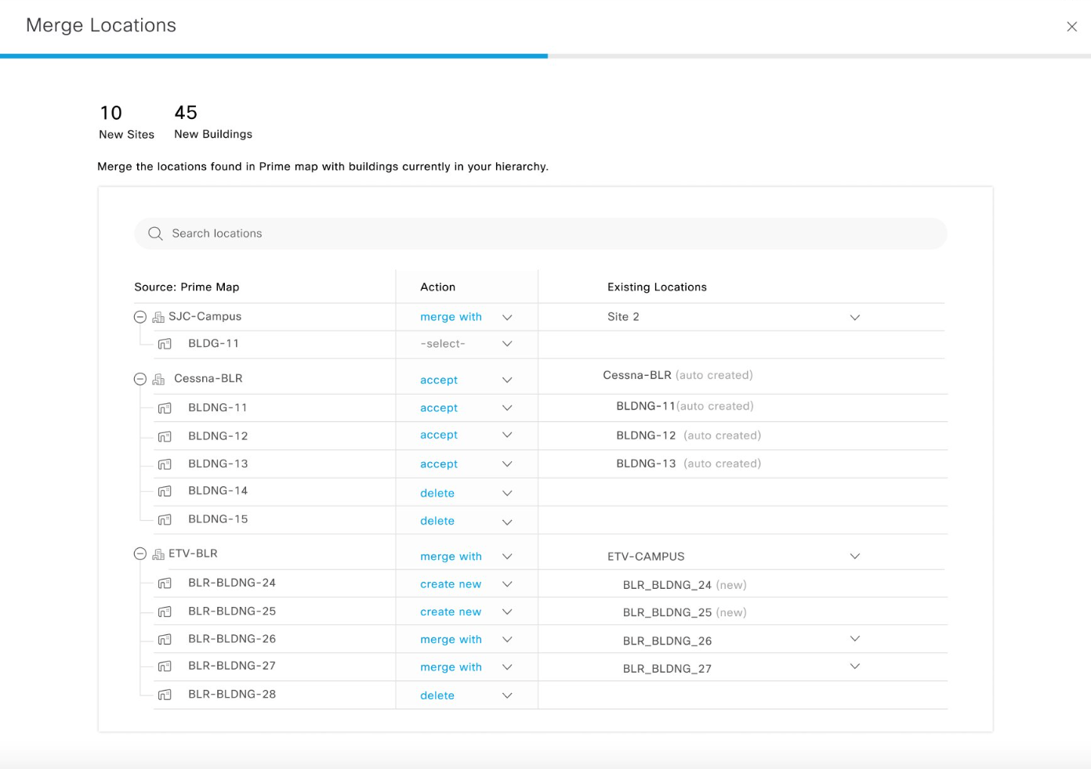The width and height of the screenshot is (1091, 769).
Task: Click the site icon next to SJC-Campus
Action: click(158, 317)
